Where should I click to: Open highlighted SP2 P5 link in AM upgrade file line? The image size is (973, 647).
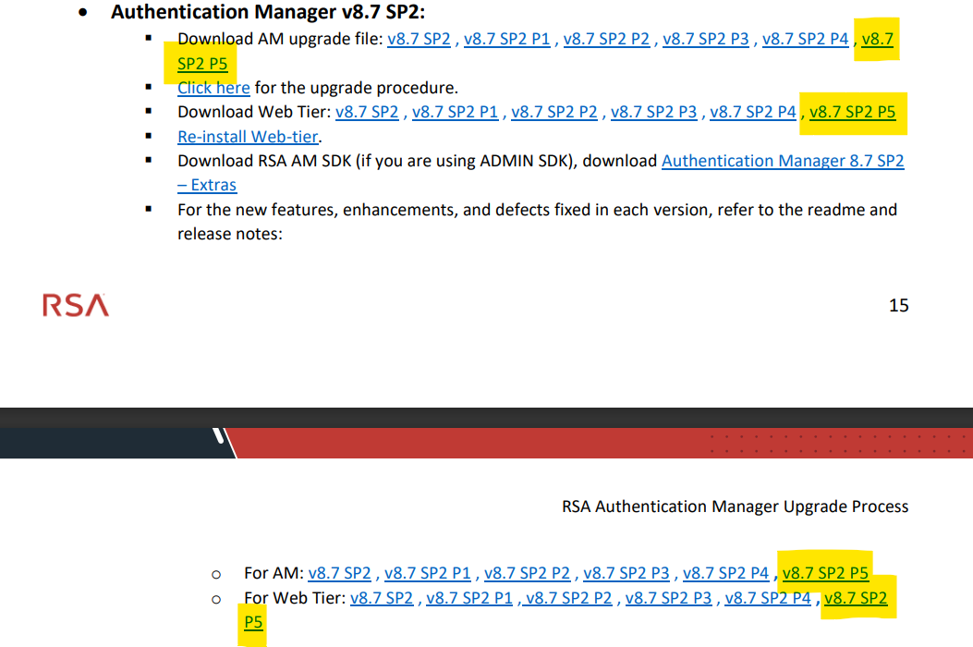202,64
